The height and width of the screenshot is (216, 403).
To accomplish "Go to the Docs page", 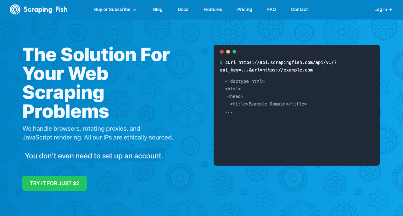I will [183, 9].
